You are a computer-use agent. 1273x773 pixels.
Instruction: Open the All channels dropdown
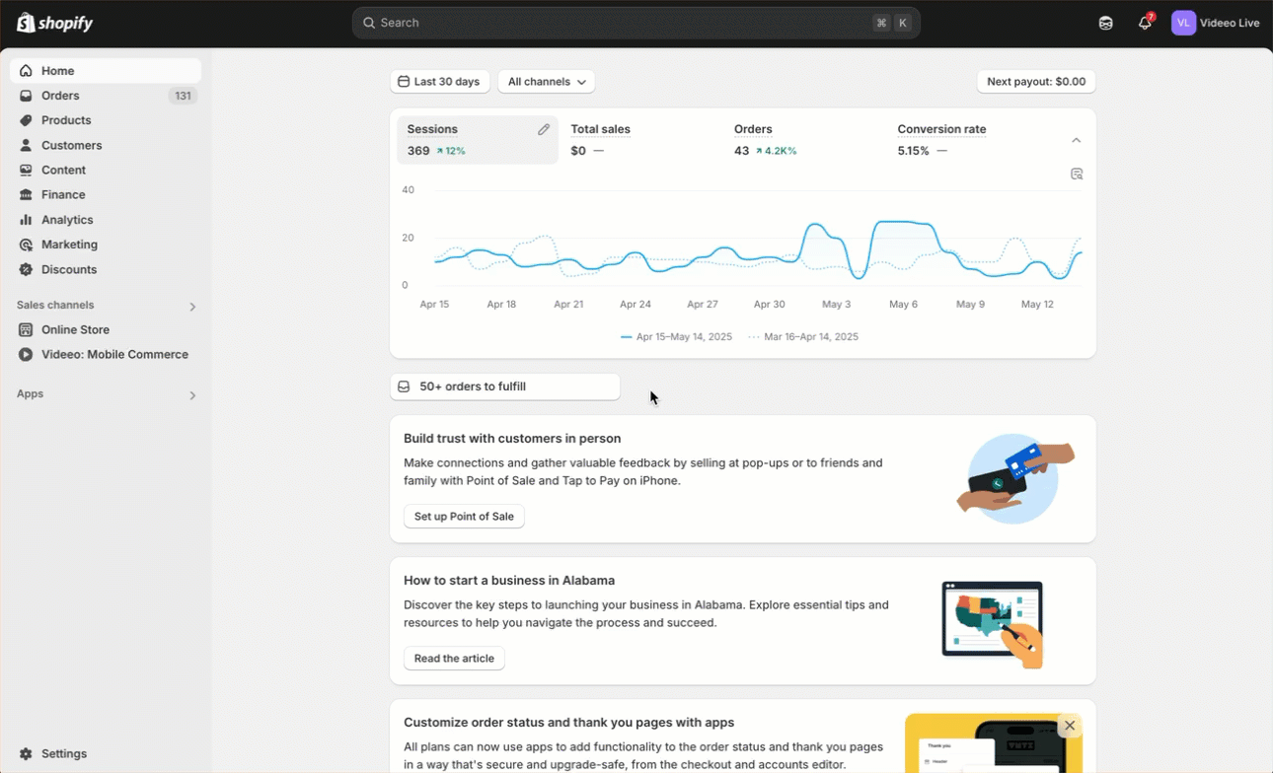tap(546, 82)
